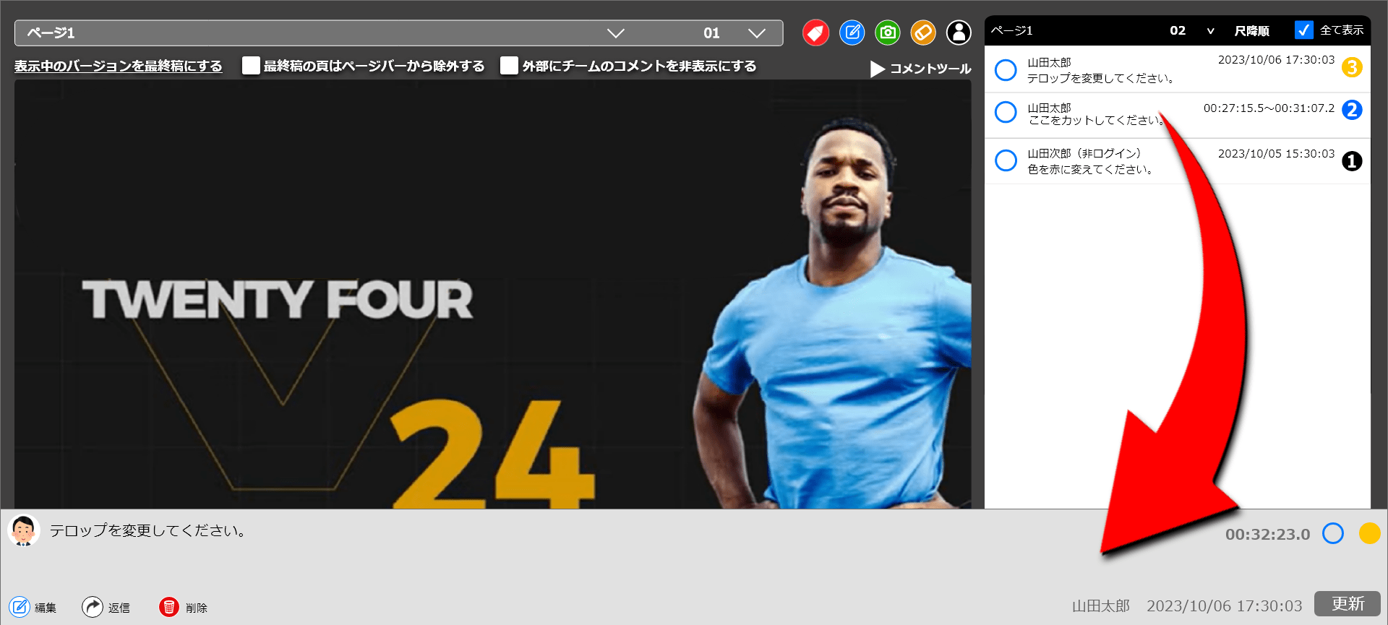Click black number 1 comment badge
Viewport: 1388px width, 625px height.
click(1352, 161)
